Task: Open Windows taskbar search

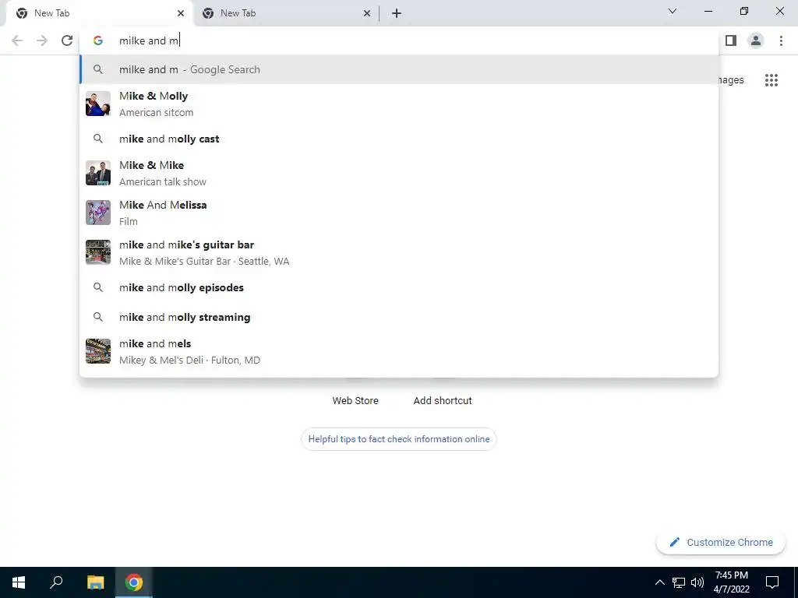Action: [x=56, y=582]
